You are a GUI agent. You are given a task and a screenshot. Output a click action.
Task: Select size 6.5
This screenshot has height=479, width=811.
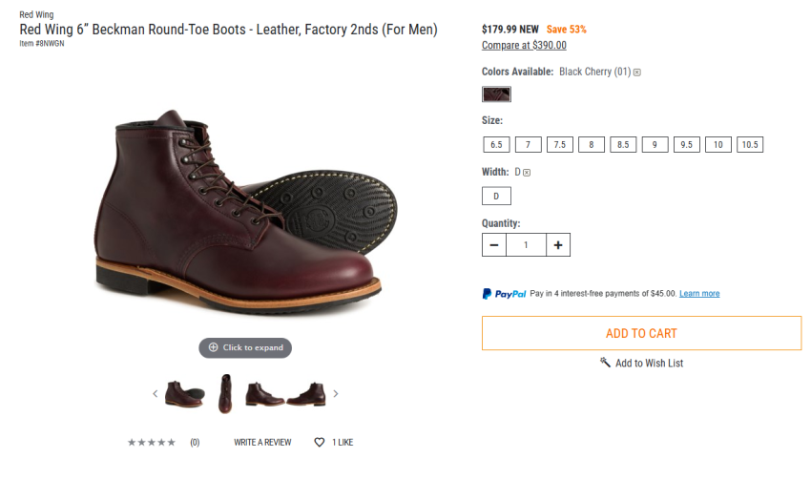click(495, 145)
